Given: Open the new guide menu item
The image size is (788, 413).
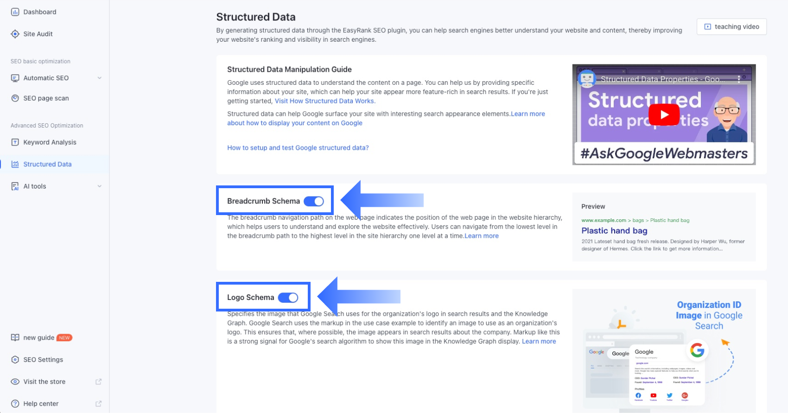Looking at the screenshot, I should [x=39, y=337].
